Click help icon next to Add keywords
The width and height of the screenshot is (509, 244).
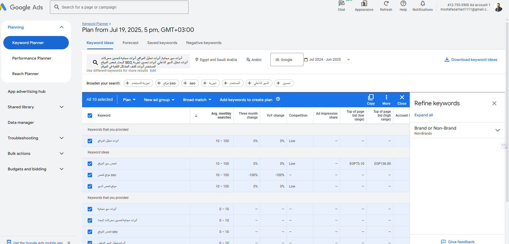(x=278, y=99)
